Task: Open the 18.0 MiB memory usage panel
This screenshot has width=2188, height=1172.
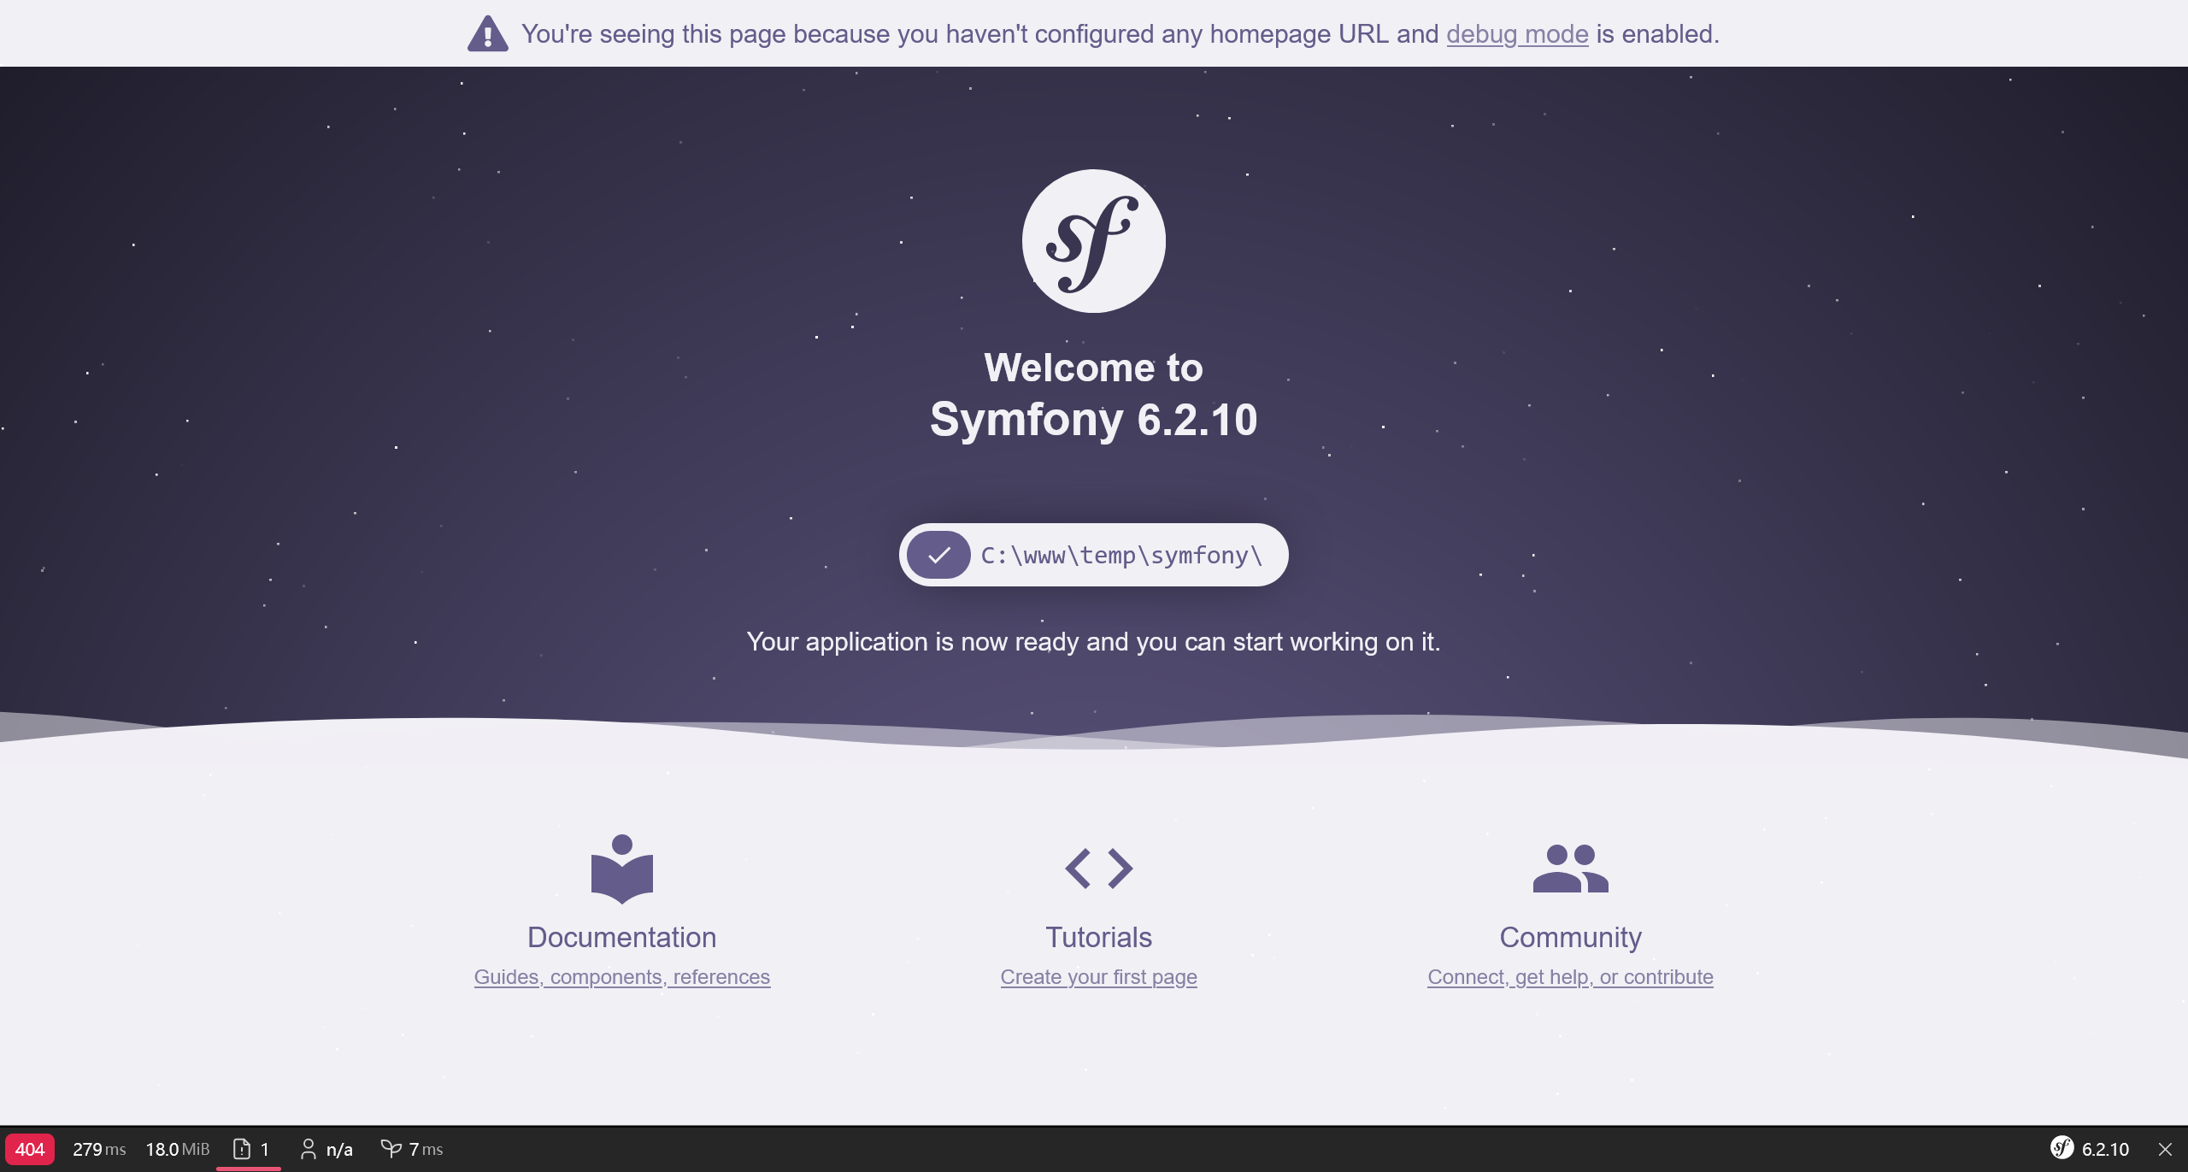Action: click(x=177, y=1150)
